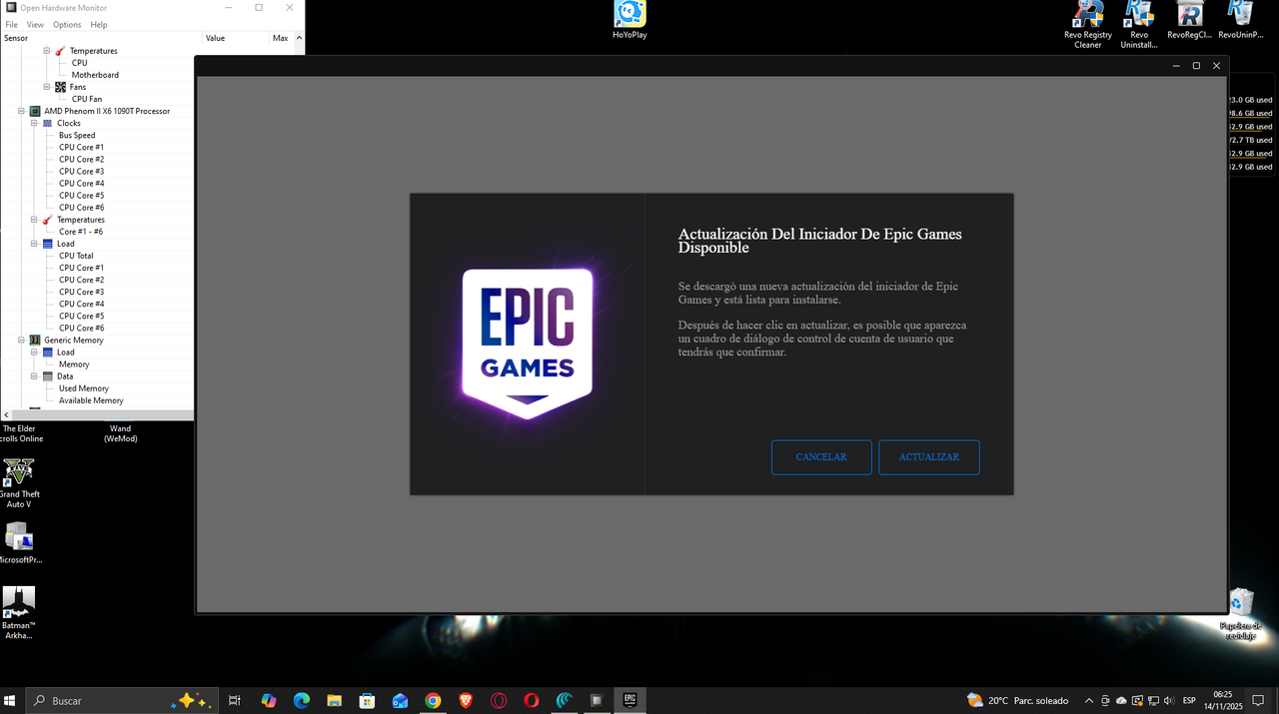Viewport: 1279px width, 714px height.
Task: Click ACTUALIZAR to update the Epic Games launcher
Action: click(928, 457)
